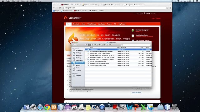Open the Google bookmark

pos(56,11)
